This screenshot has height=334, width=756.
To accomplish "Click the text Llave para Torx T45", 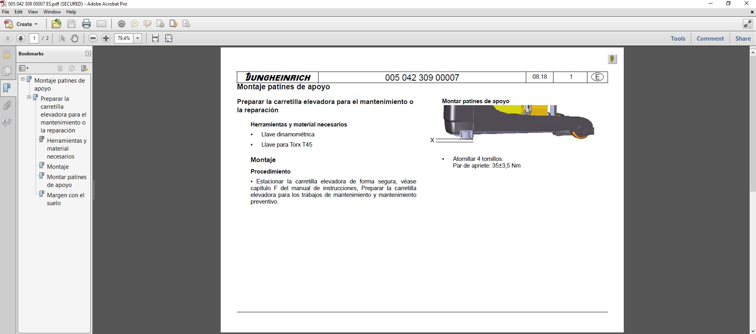I will [287, 145].
